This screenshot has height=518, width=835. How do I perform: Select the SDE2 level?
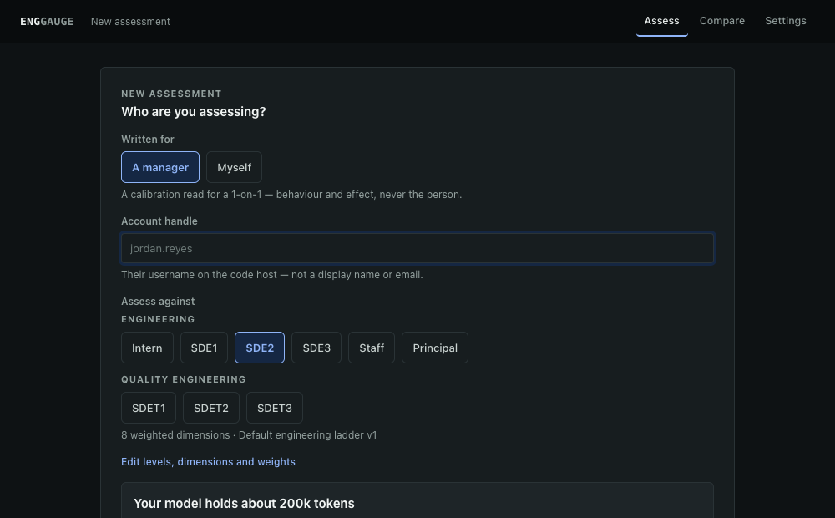pyautogui.click(x=260, y=348)
